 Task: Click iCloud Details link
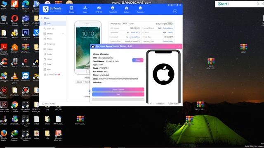[170, 32]
